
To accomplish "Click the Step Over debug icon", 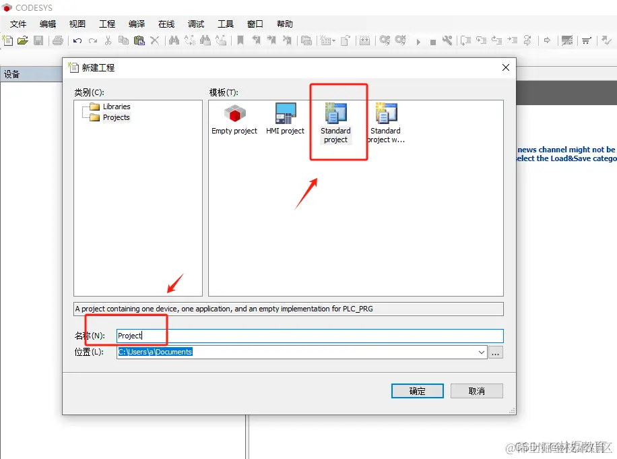I will point(466,40).
